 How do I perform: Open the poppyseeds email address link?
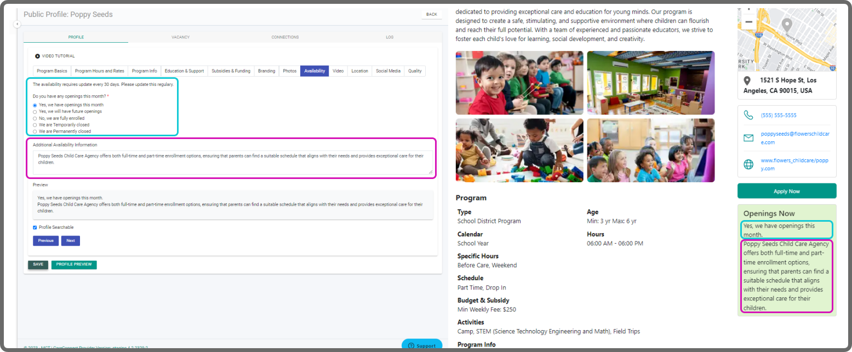tap(795, 138)
